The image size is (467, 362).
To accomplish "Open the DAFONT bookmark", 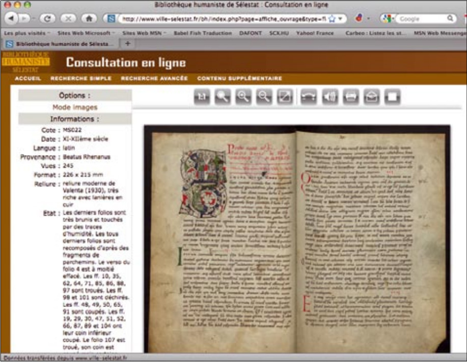I will pyautogui.click(x=251, y=33).
